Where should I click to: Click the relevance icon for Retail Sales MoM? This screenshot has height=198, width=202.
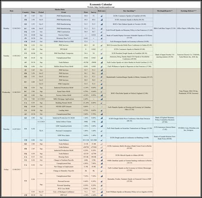101,91
